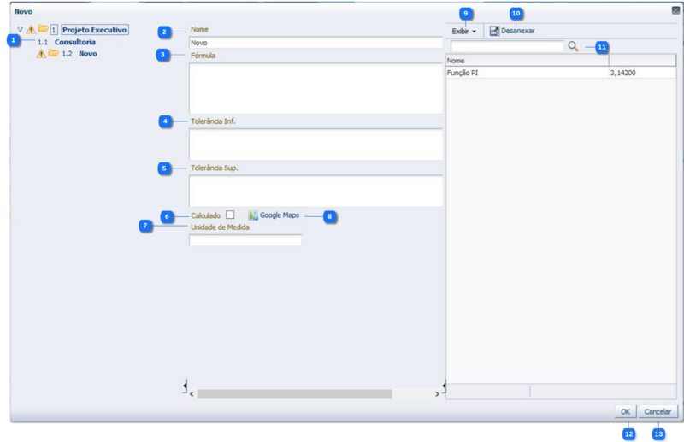The image size is (684, 442).
Task: Click the search magnifier icon
Action: point(573,46)
